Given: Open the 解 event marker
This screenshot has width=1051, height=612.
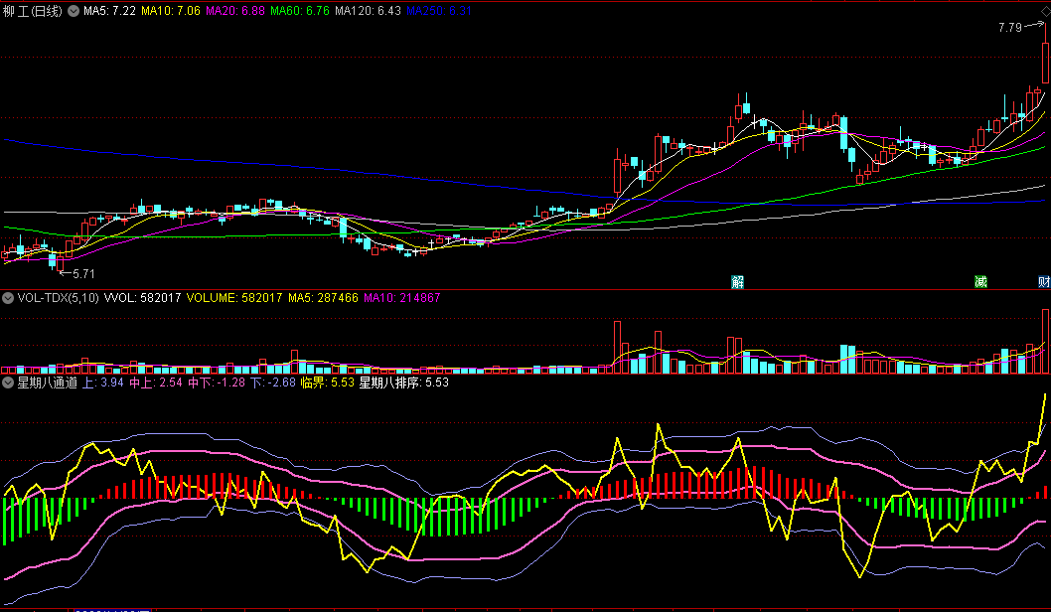Looking at the screenshot, I should pyautogui.click(x=737, y=281).
